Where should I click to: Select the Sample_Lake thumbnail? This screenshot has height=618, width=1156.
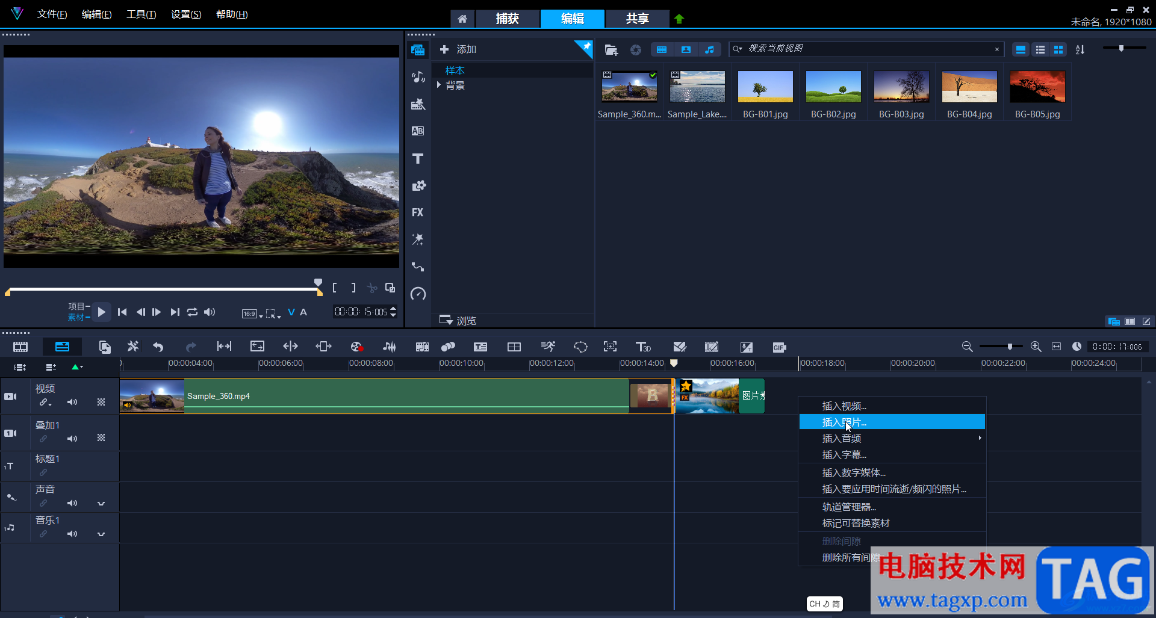click(697, 87)
